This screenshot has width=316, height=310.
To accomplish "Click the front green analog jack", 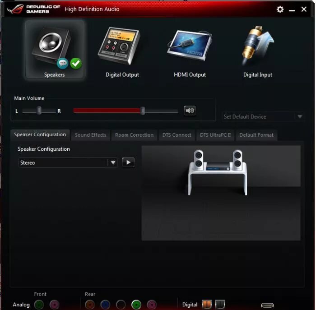I will pos(39,305).
